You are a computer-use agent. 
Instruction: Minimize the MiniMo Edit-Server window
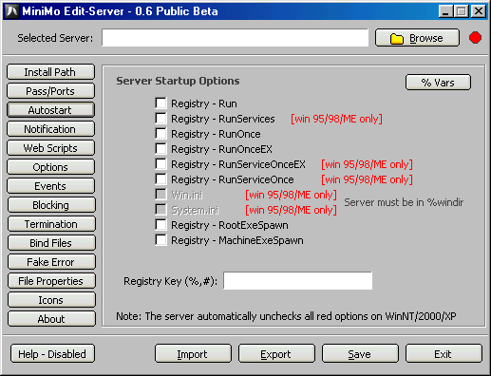[x=445, y=11]
